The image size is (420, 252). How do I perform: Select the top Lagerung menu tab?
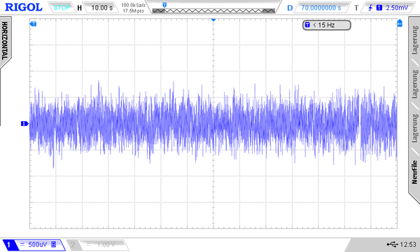(x=414, y=40)
